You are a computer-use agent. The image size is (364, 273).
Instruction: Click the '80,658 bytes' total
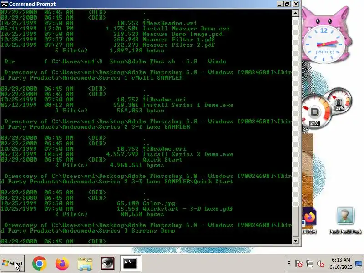click(x=142, y=214)
